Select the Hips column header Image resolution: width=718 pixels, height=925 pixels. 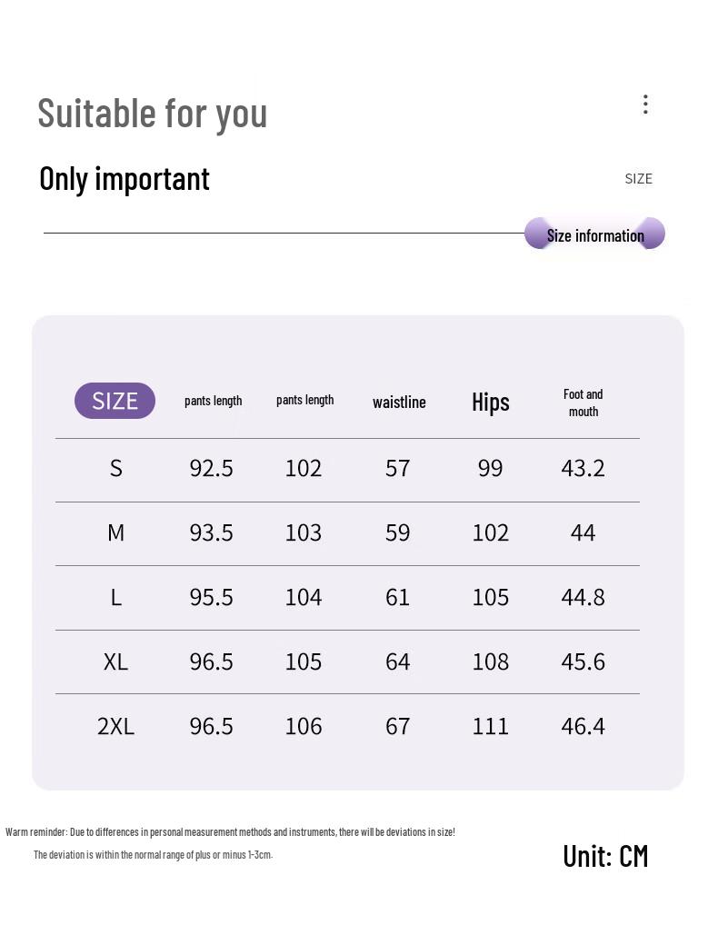(491, 402)
